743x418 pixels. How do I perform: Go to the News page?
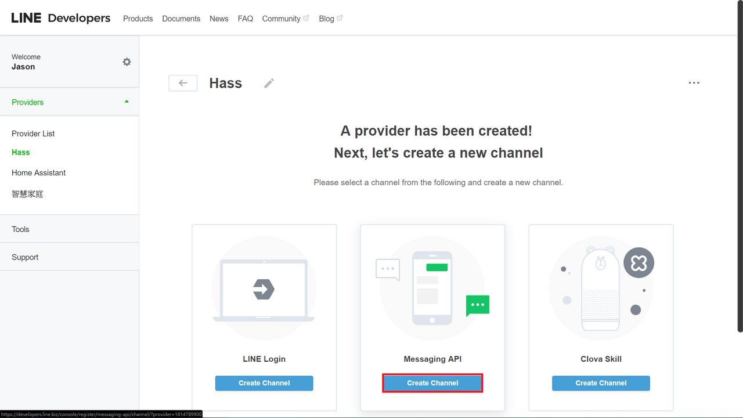point(219,19)
